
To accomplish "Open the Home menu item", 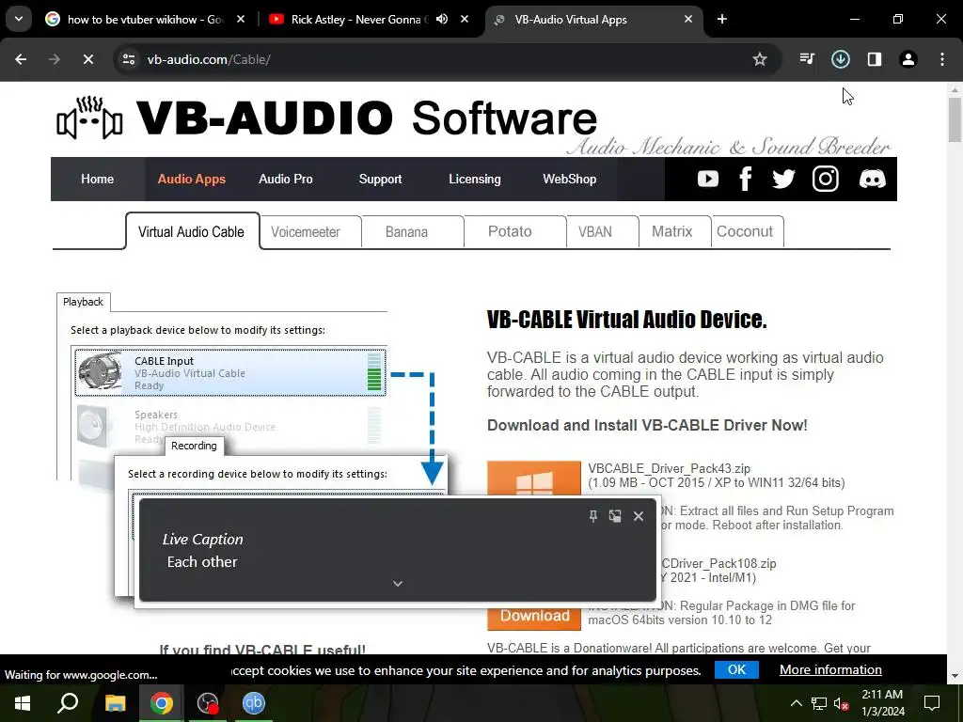I will (x=98, y=180).
